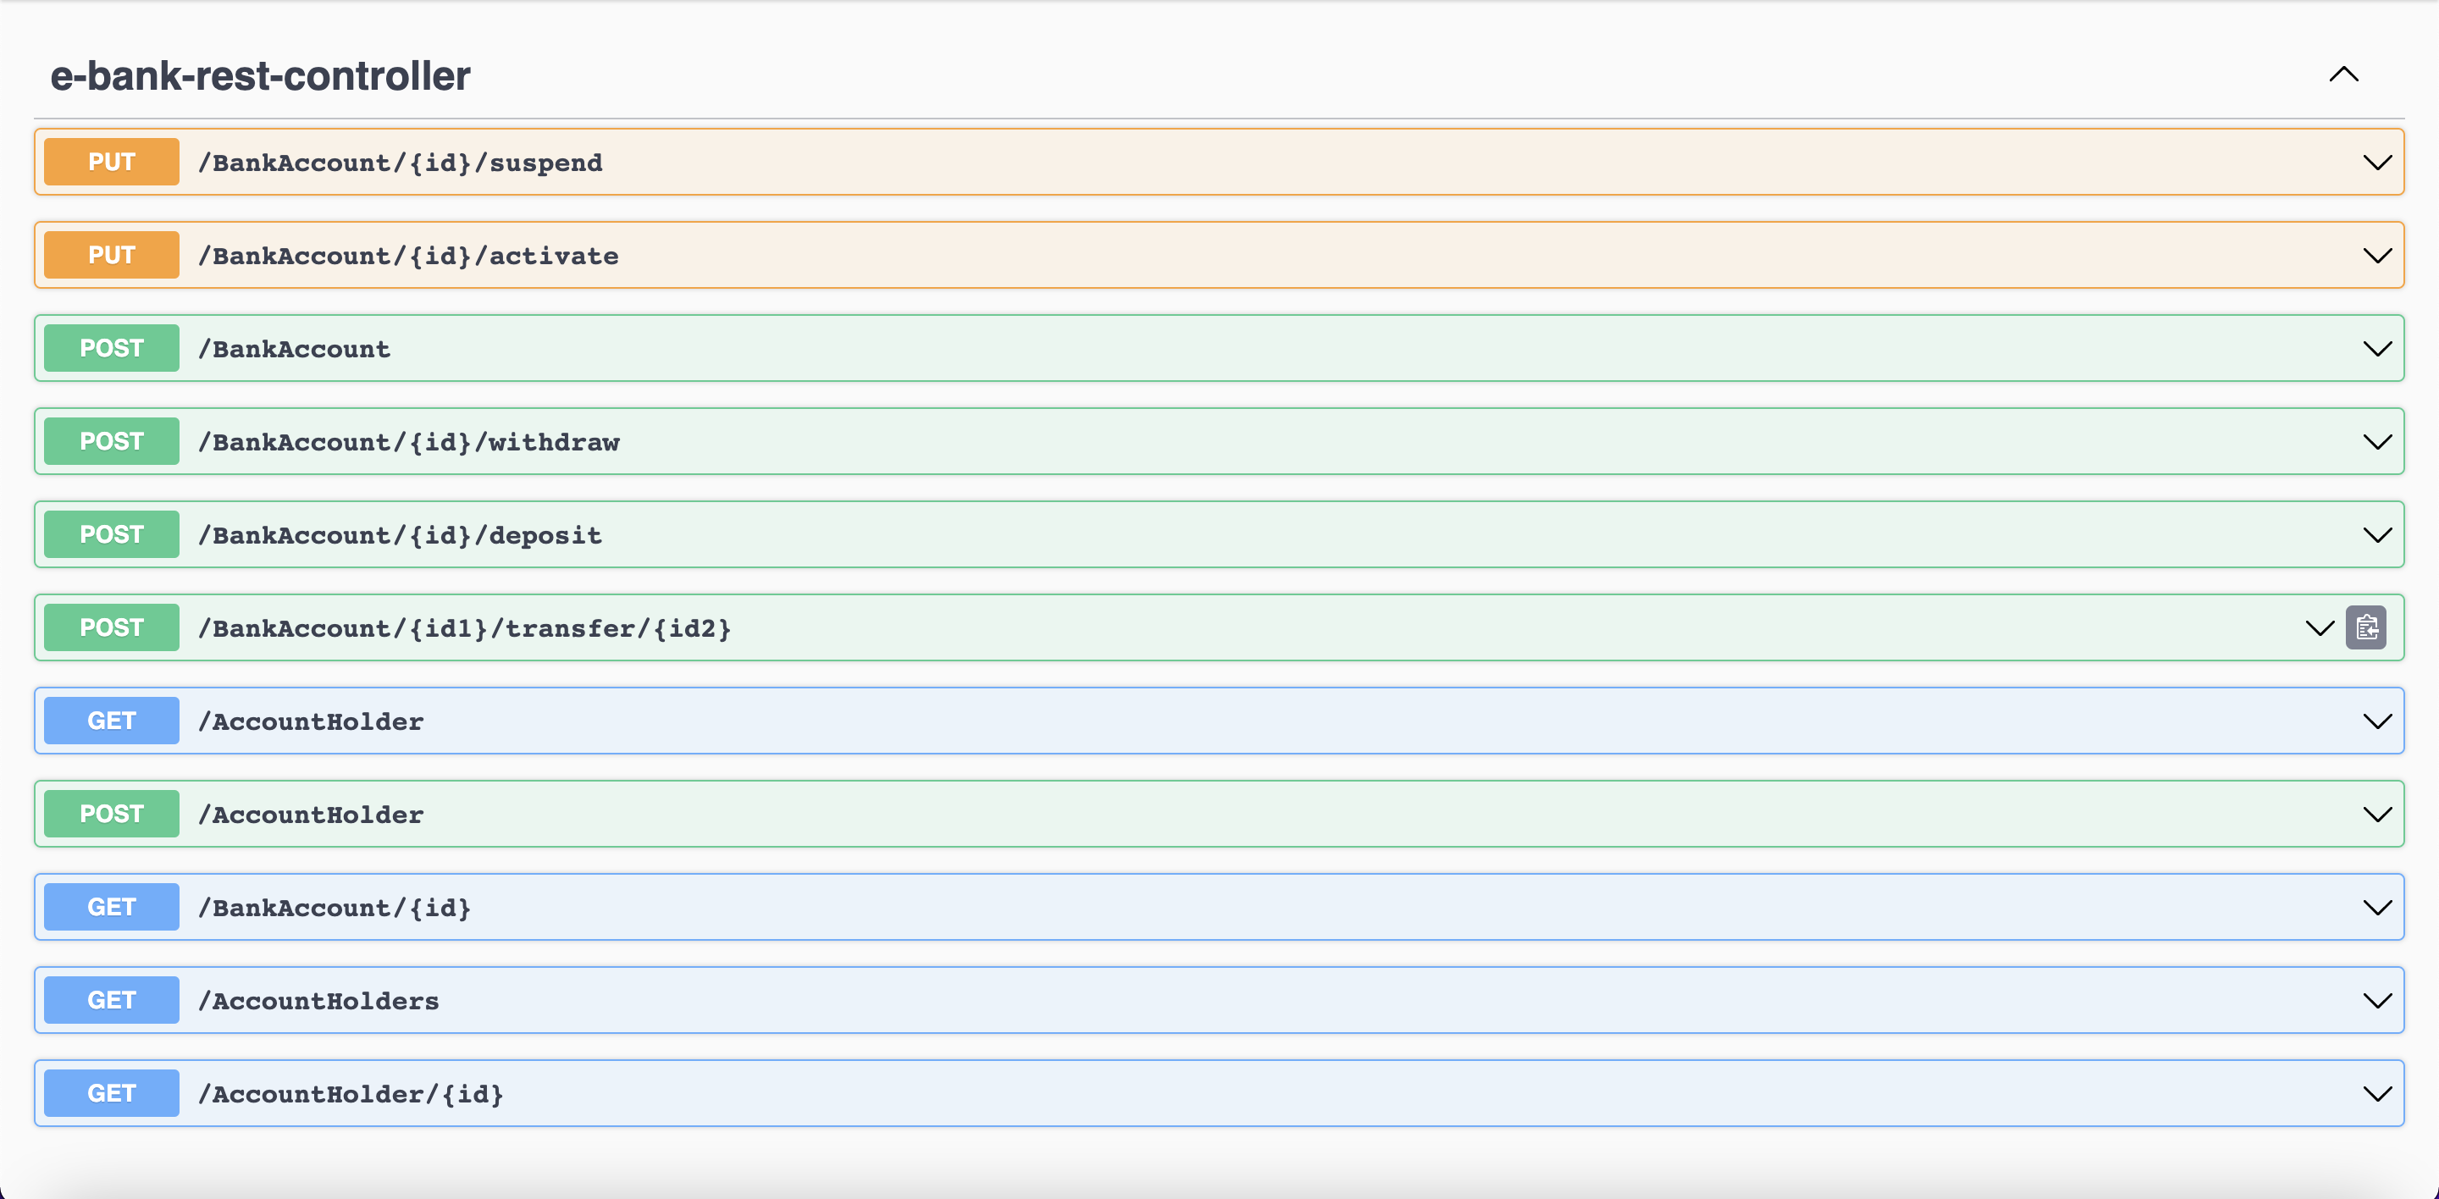The height and width of the screenshot is (1199, 2439).
Task: Expand the withdraw endpoint arrow
Action: pos(2376,442)
